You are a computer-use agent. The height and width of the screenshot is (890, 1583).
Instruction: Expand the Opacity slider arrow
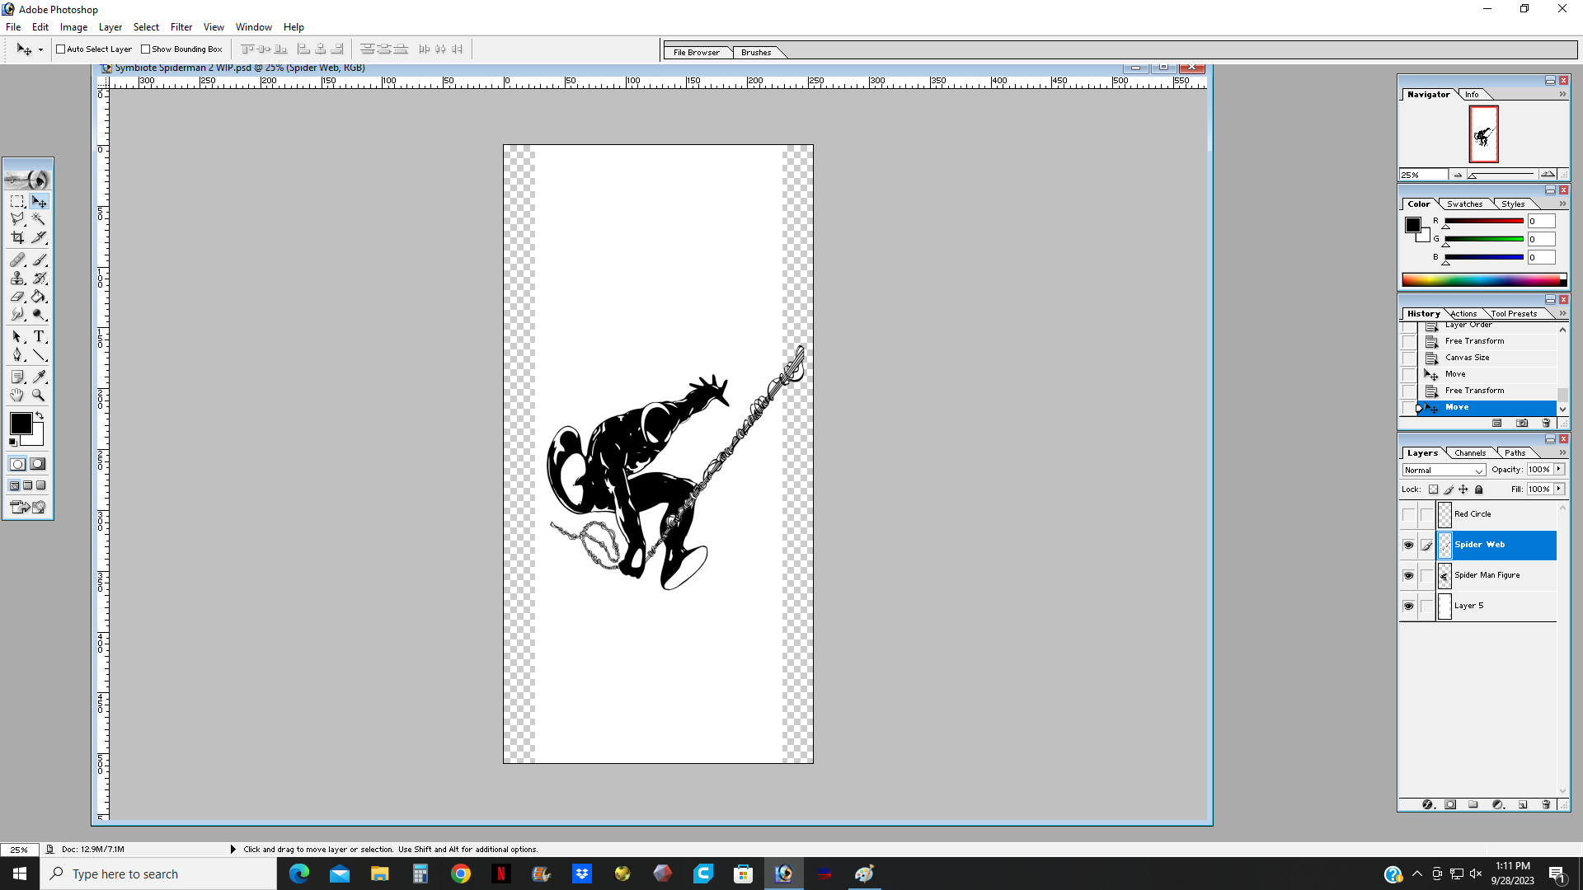[x=1559, y=469]
